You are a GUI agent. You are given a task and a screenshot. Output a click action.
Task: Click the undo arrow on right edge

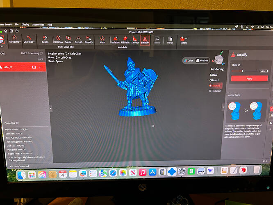click(271, 123)
